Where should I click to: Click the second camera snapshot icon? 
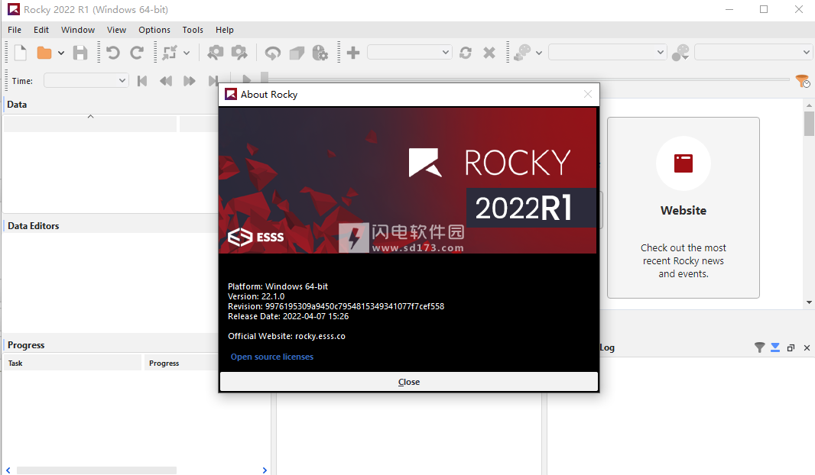click(239, 53)
